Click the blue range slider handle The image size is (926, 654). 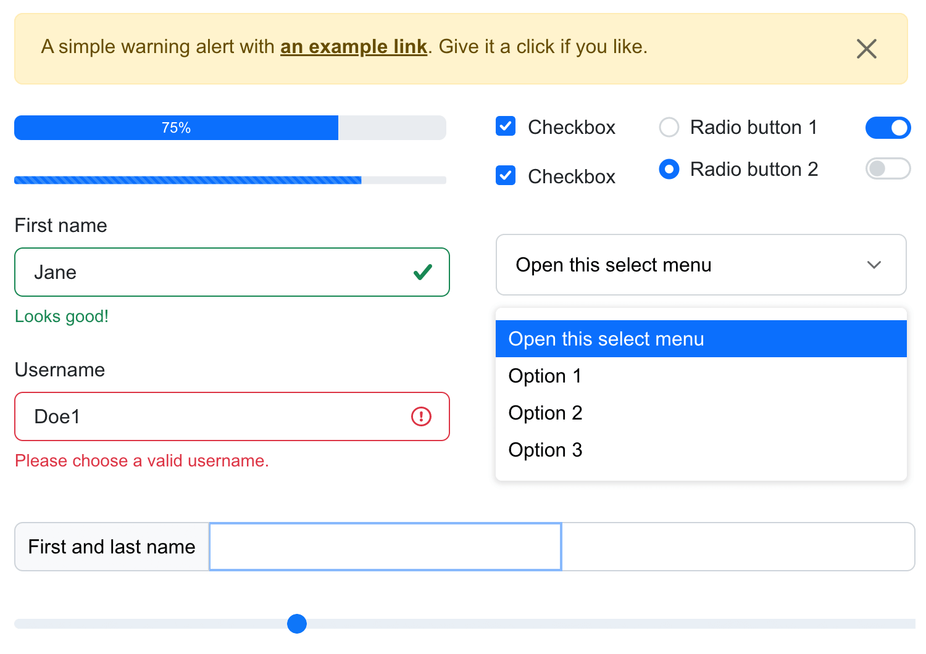coord(297,624)
